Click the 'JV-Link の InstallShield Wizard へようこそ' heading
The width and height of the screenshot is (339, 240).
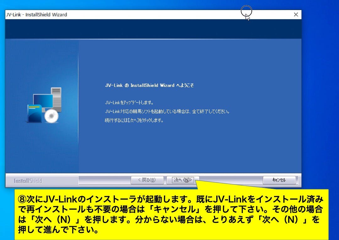[149, 85]
